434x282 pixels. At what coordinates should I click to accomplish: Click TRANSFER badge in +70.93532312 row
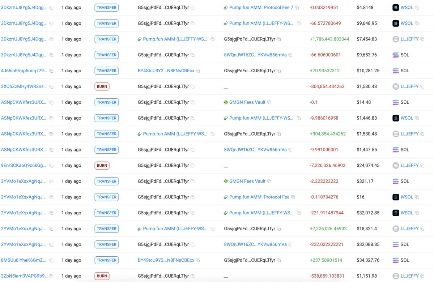tap(106, 71)
